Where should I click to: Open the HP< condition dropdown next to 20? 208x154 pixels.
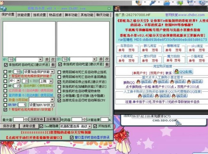[x=18, y=81]
